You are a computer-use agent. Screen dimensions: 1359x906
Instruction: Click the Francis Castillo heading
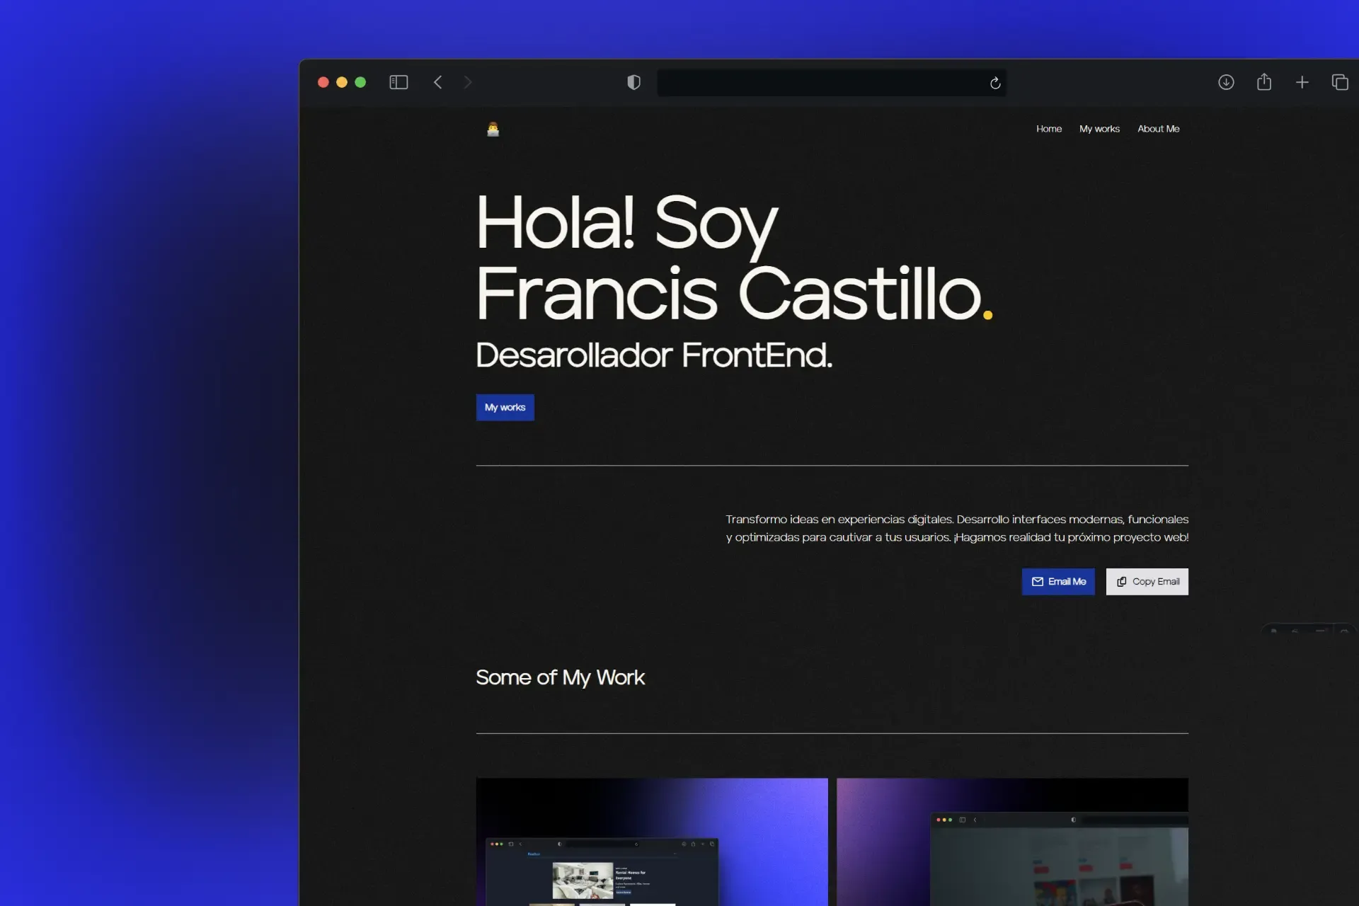pyautogui.click(x=734, y=293)
